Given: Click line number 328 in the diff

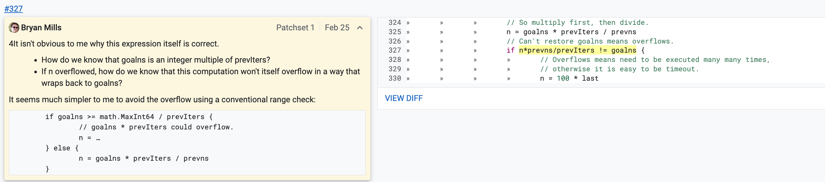Looking at the screenshot, I should (395, 60).
